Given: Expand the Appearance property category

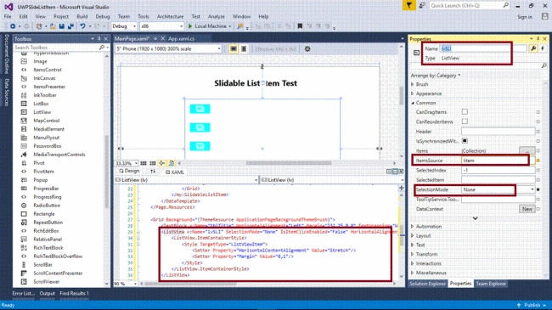Looking at the screenshot, I should click(x=413, y=93).
